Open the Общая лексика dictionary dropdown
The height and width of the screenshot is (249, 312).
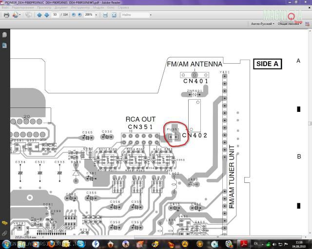point(289,24)
